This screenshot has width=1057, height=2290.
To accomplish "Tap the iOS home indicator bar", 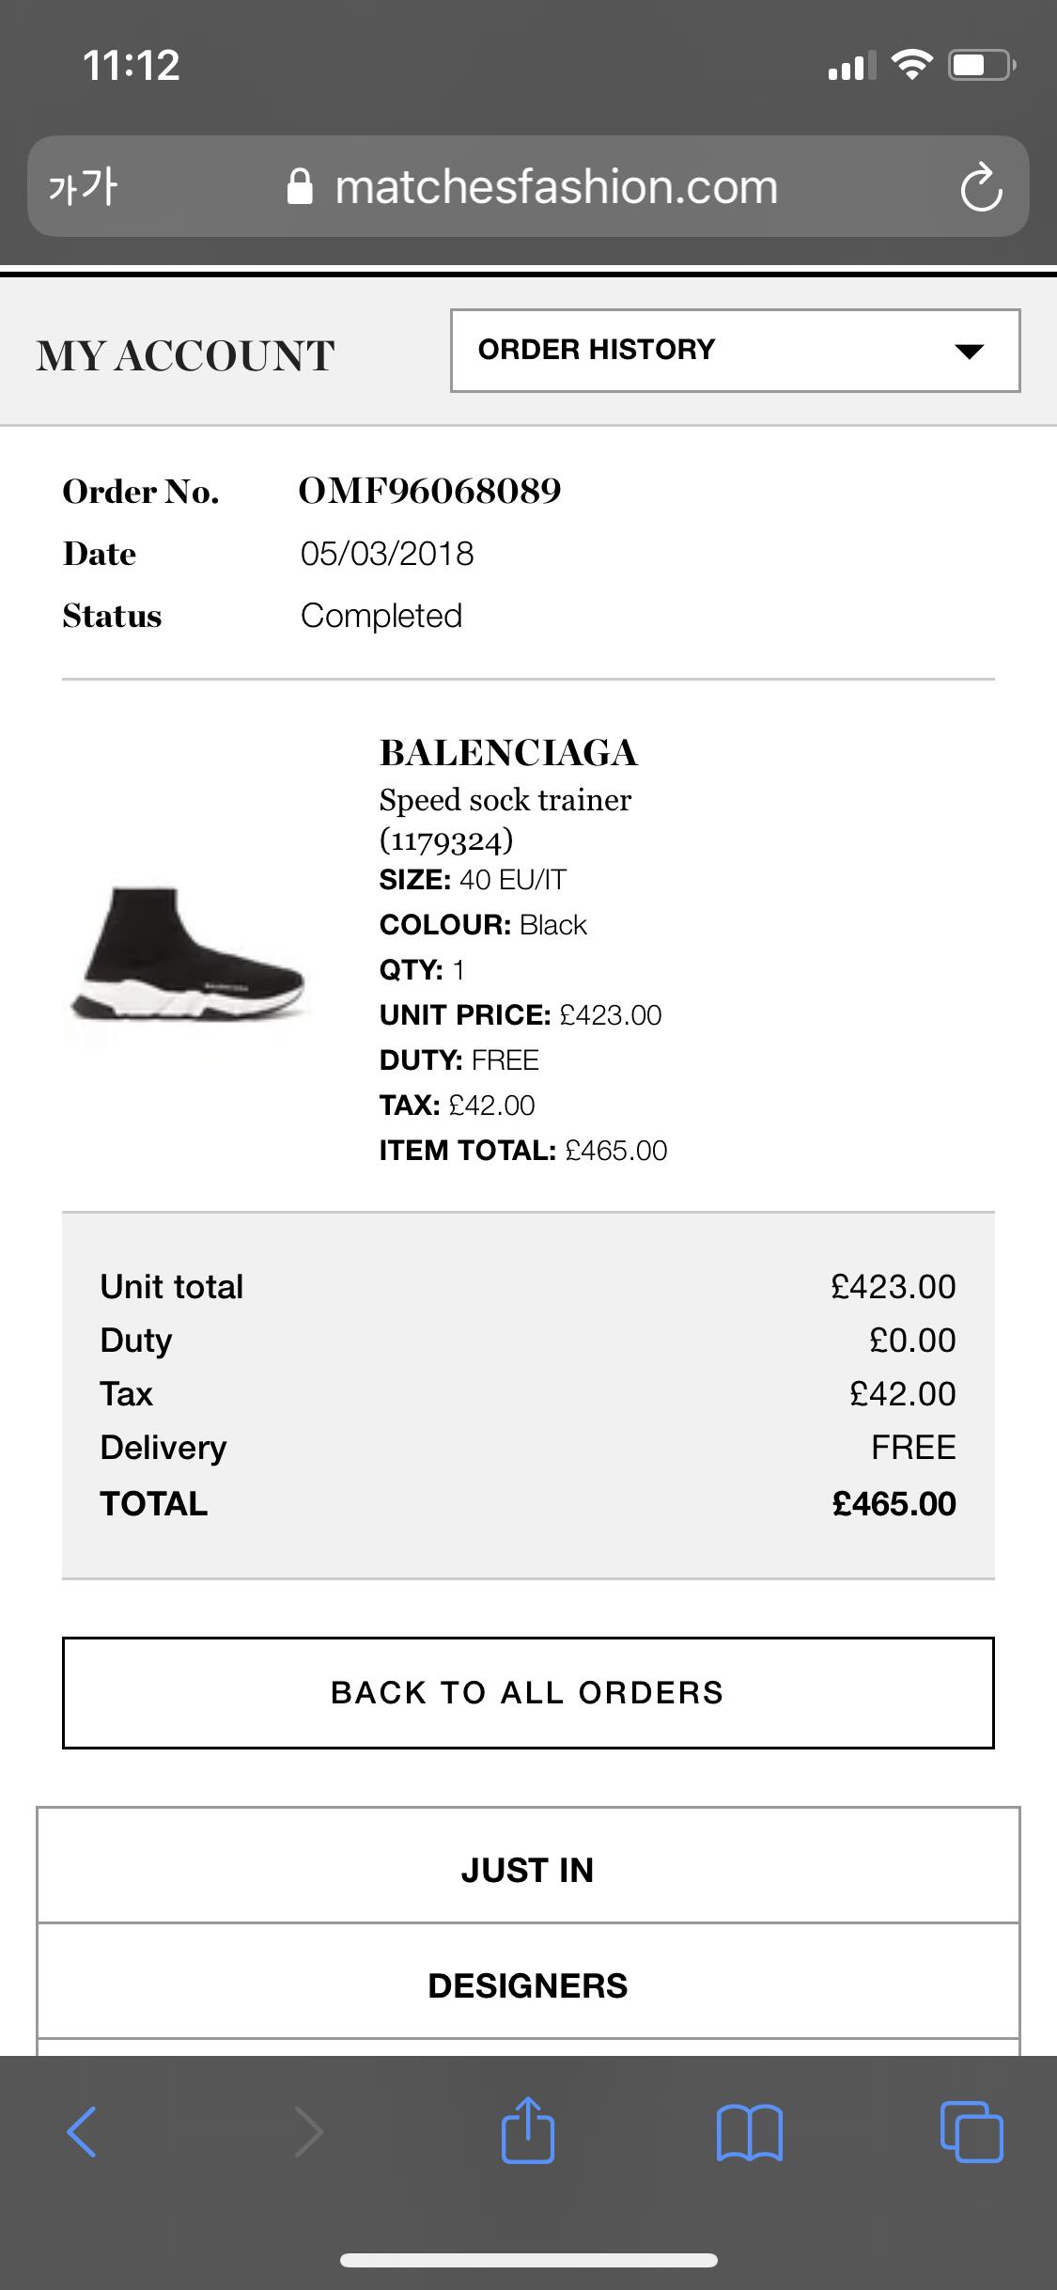I will 528,2260.
